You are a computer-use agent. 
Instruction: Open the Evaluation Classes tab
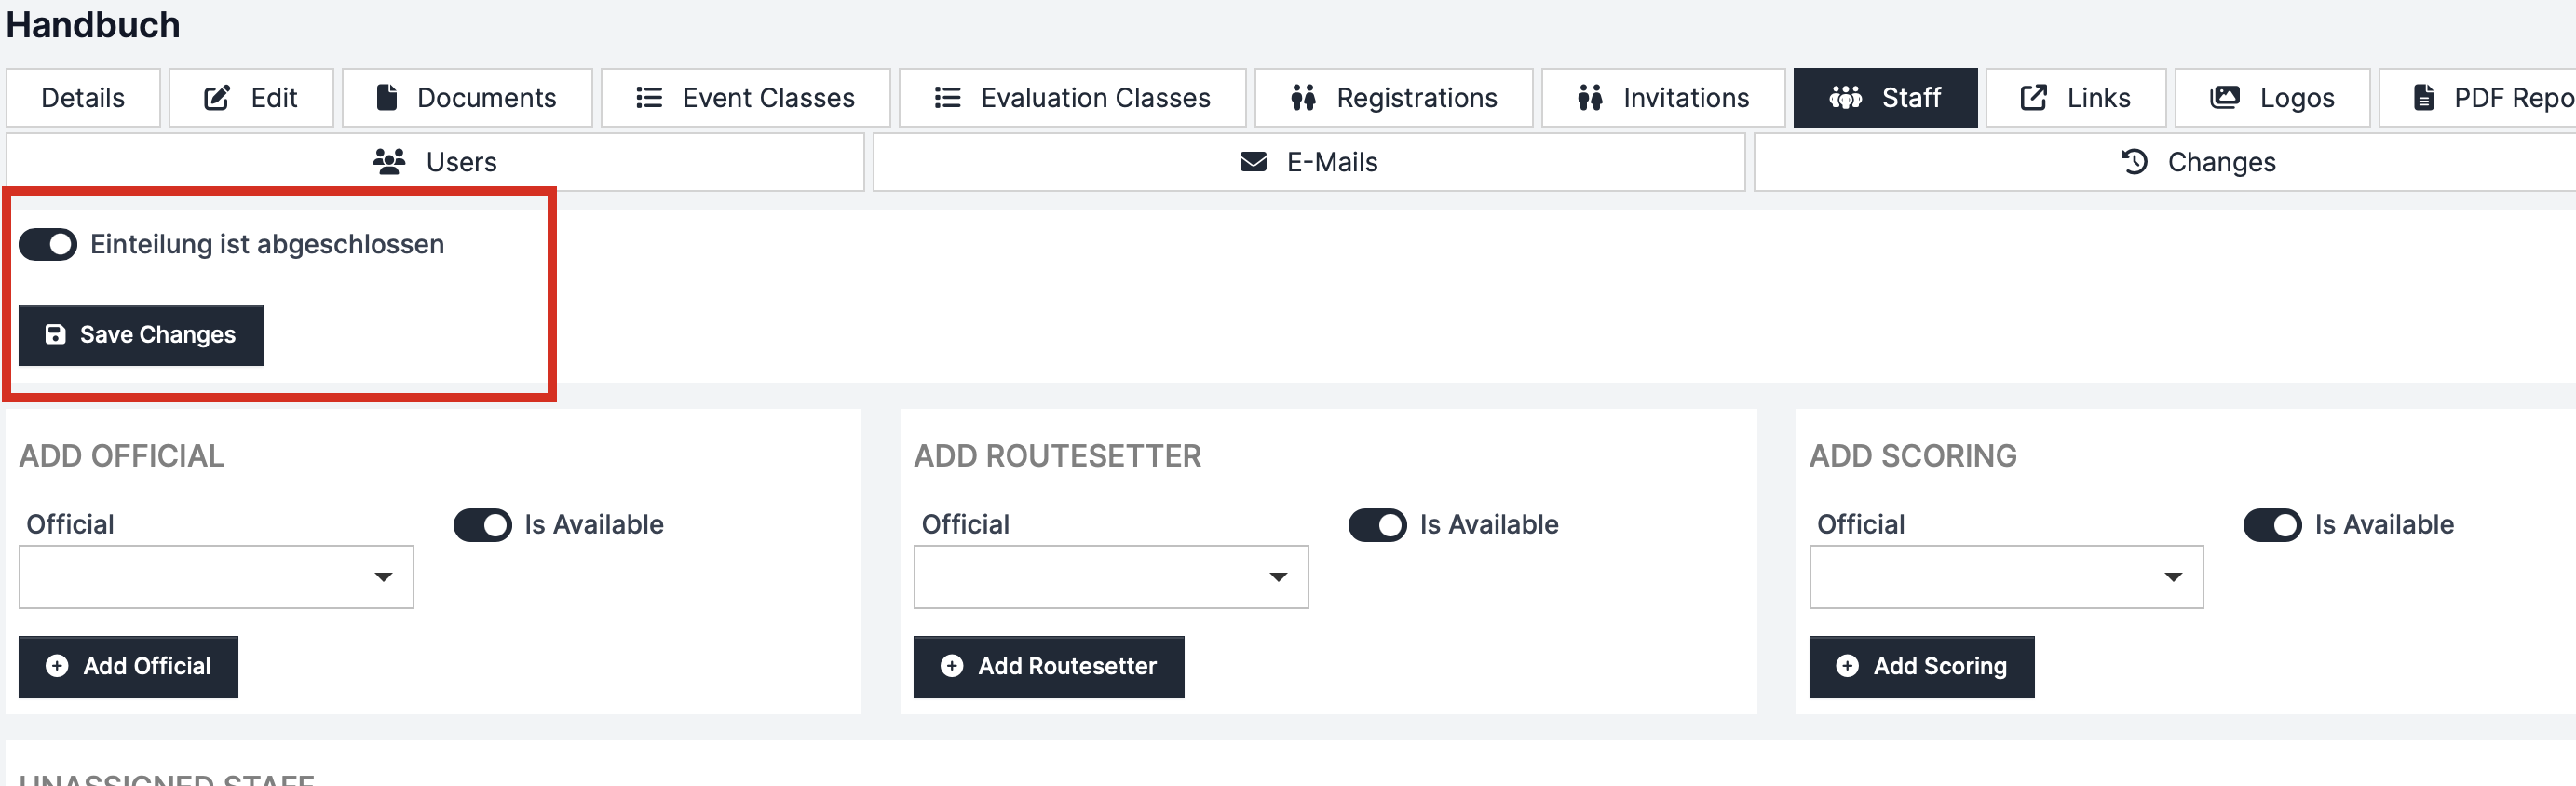tap(1072, 98)
